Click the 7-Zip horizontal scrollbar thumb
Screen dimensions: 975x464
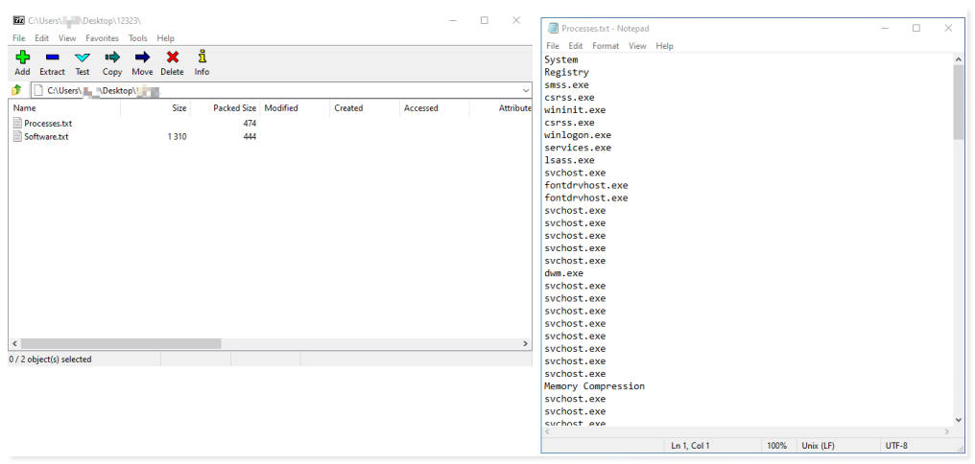click(x=120, y=343)
